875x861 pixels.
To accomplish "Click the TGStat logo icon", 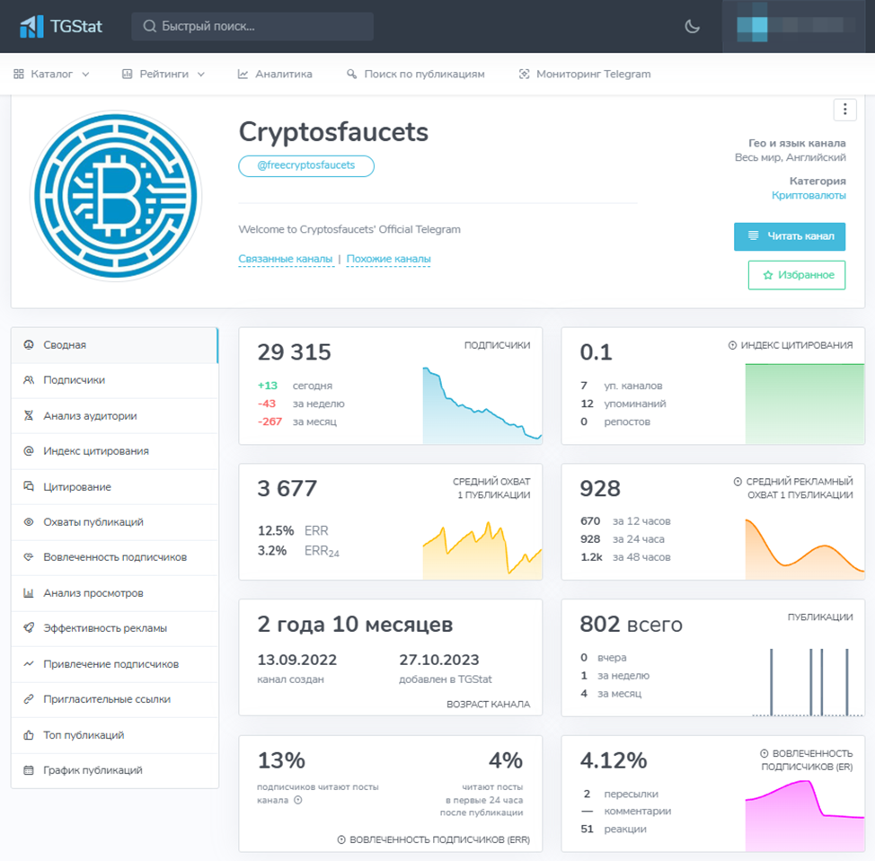I will (x=31, y=26).
